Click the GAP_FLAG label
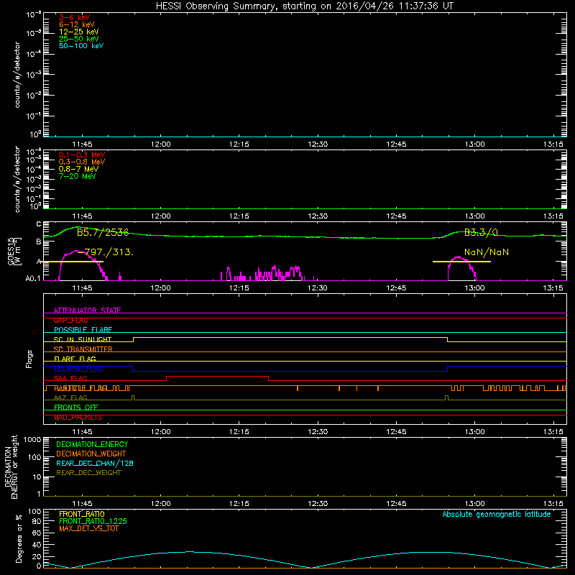Image resolution: width=575 pixels, height=575 pixels. click(70, 320)
